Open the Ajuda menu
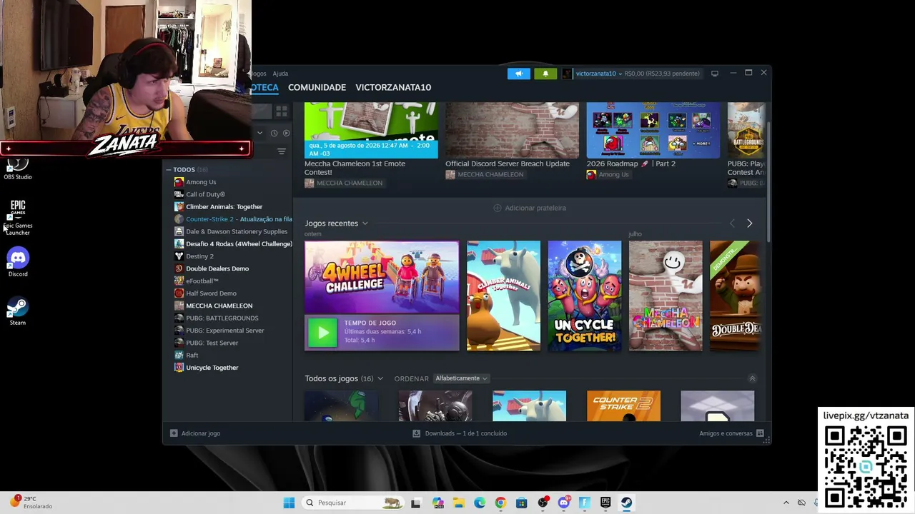Image resolution: width=915 pixels, height=514 pixels. pyautogui.click(x=280, y=74)
